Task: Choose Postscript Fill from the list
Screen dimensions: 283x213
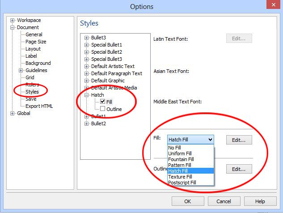Action: click(x=190, y=182)
